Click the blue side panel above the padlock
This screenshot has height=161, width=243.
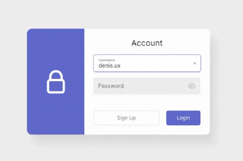[56, 48]
